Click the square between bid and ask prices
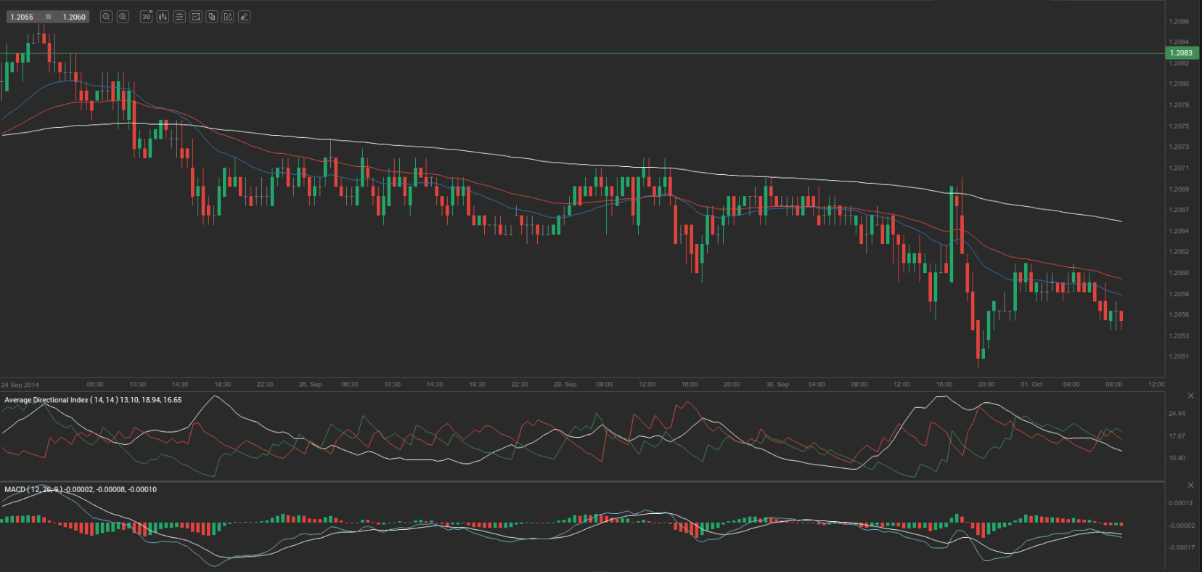Viewport: 1202px width, 572px height. click(48, 17)
